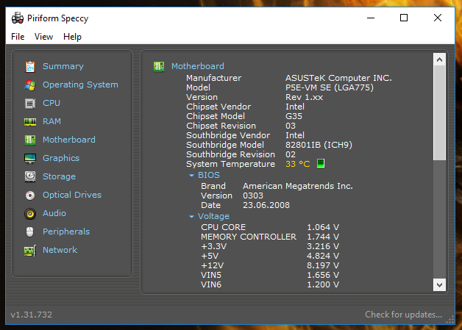Show the RAM section
462x330 pixels.
pyautogui.click(x=51, y=121)
